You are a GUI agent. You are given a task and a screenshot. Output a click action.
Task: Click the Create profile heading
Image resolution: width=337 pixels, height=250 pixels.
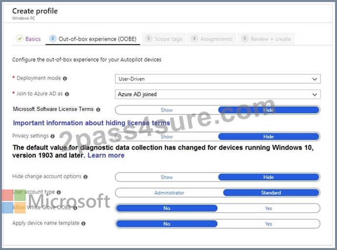click(x=35, y=11)
